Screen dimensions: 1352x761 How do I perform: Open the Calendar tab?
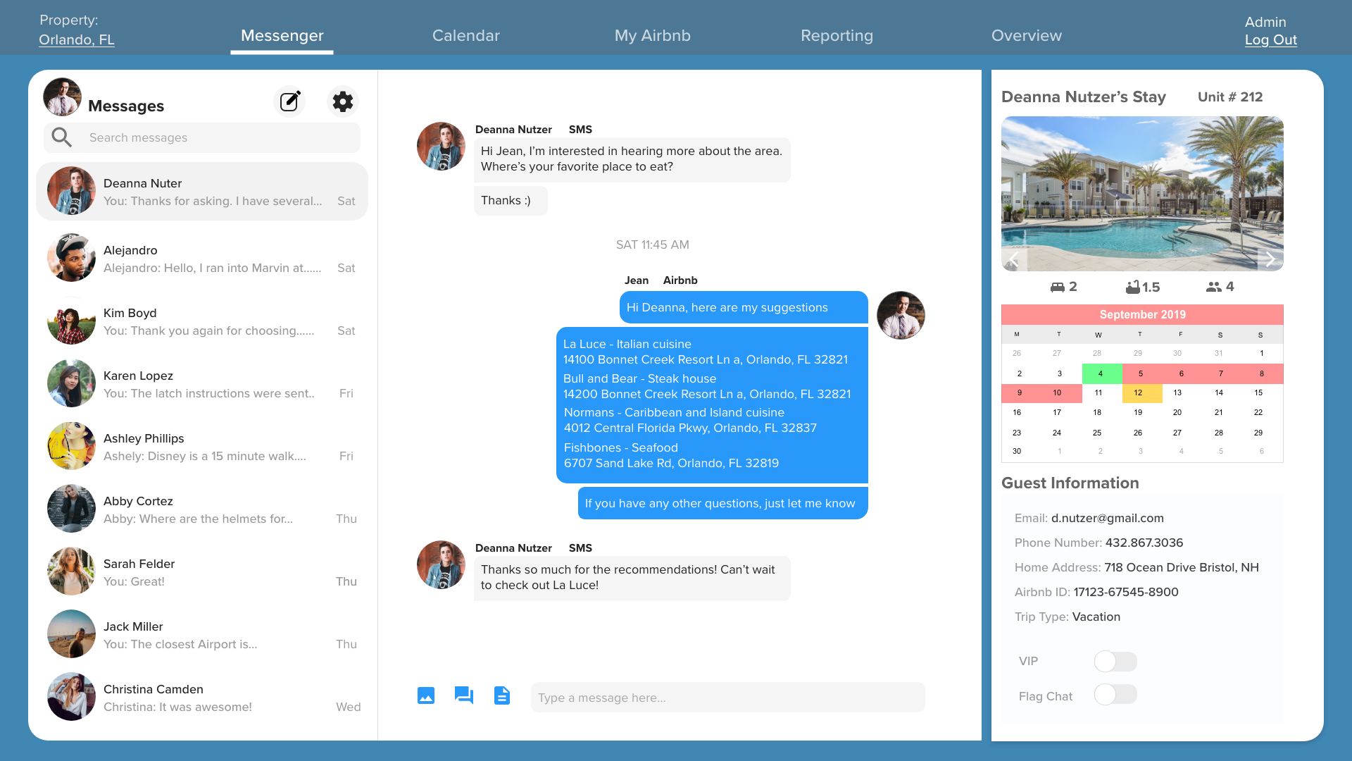(x=465, y=35)
